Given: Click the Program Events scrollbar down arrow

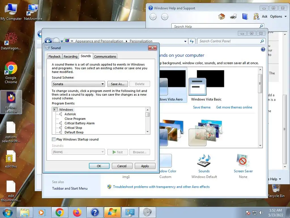Looking at the screenshot, I should 147,132.
